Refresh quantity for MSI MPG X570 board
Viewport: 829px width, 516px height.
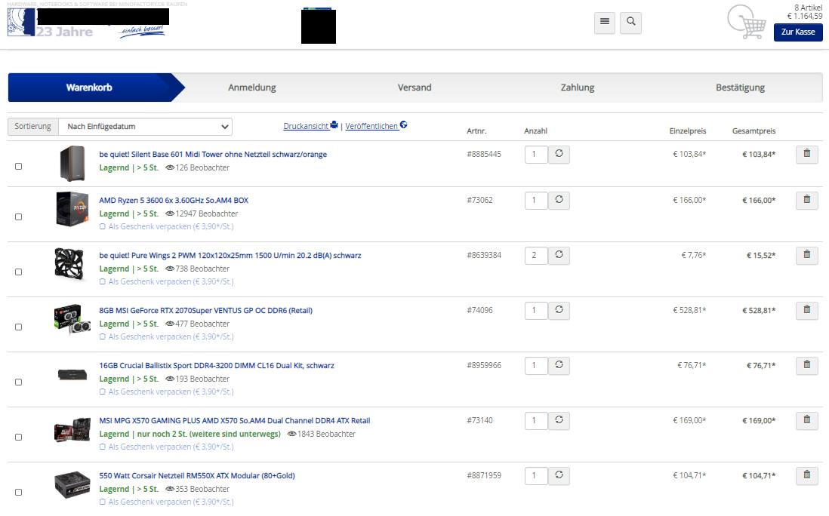(x=559, y=420)
